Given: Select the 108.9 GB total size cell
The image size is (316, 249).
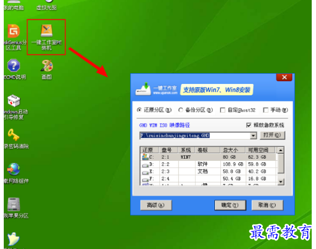Looking at the screenshot, I should click(233, 165).
